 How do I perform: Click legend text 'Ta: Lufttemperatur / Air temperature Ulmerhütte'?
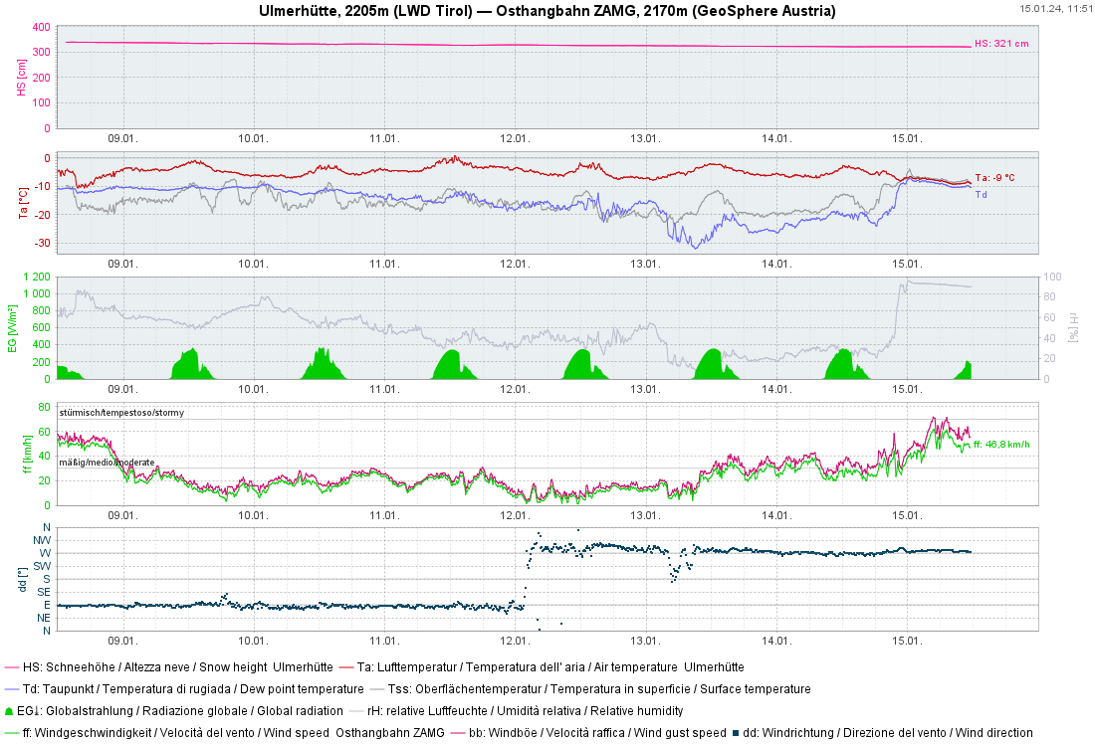[550, 667]
